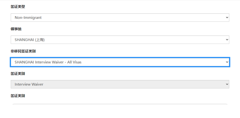Click the chevron on the disabled Interview Waiver select
The width and height of the screenshot is (240, 118).
point(227,84)
